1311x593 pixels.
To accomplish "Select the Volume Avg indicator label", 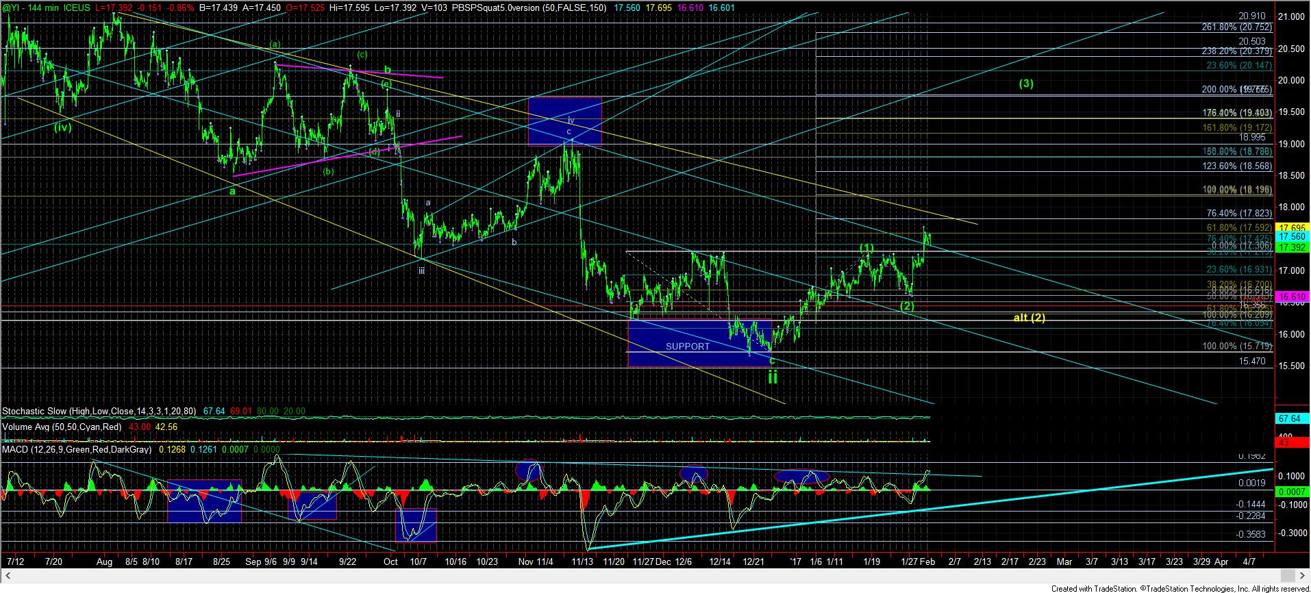I will pyautogui.click(x=62, y=427).
